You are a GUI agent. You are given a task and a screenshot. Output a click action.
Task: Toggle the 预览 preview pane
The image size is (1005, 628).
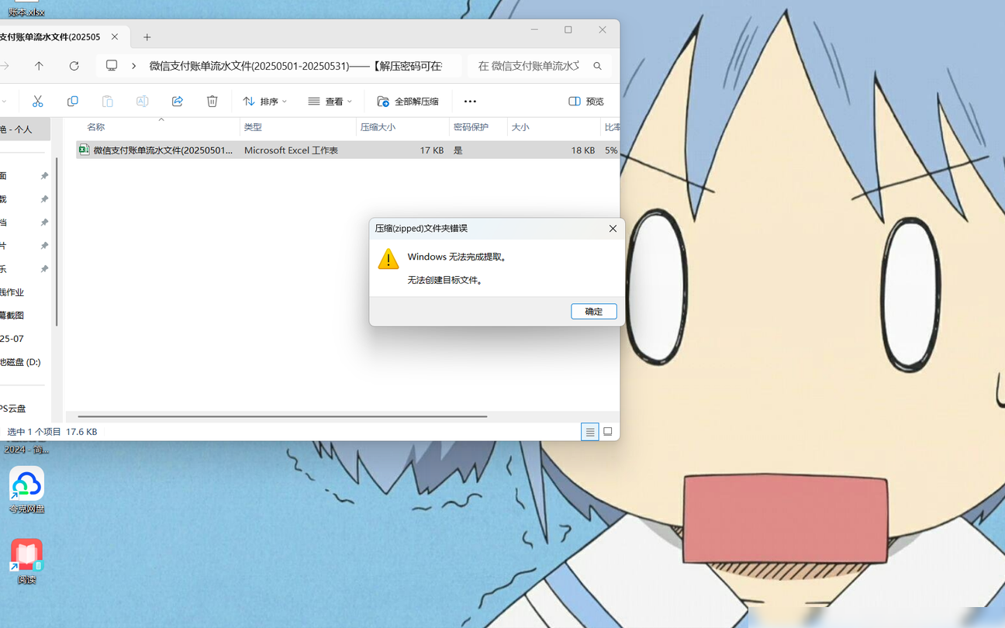point(586,102)
